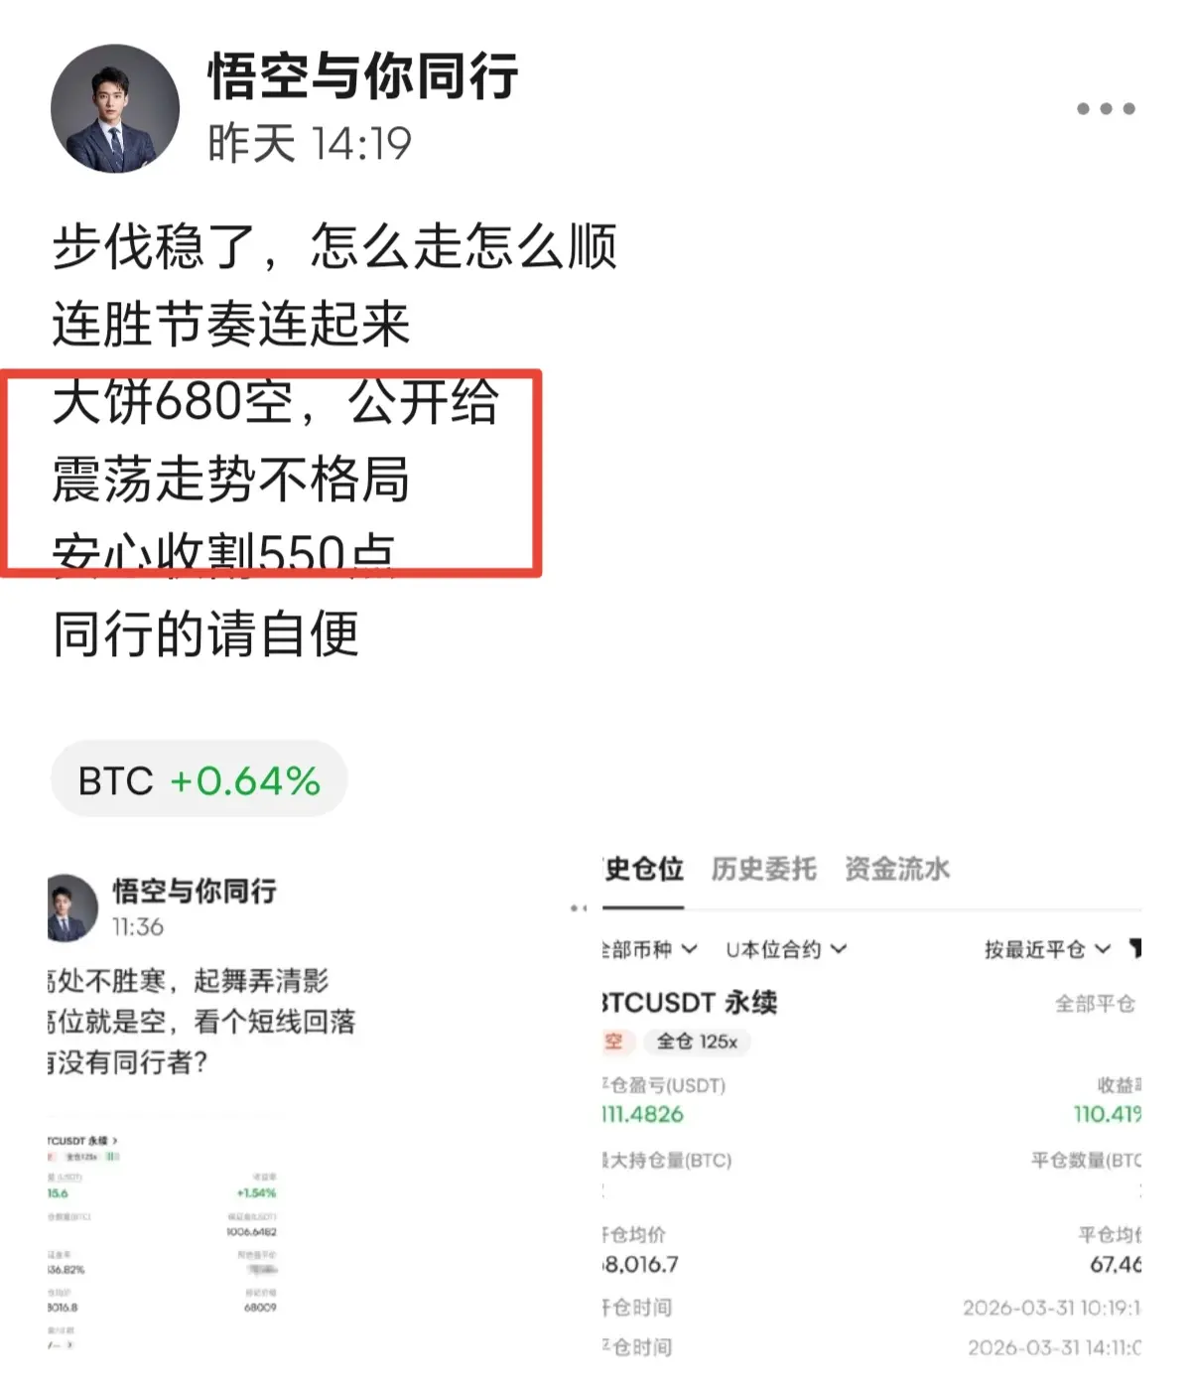Viewport: 1190px width, 1393px height.
Task: Open the BTC +0.64% ticker chip
Action: tap(199, 780)
